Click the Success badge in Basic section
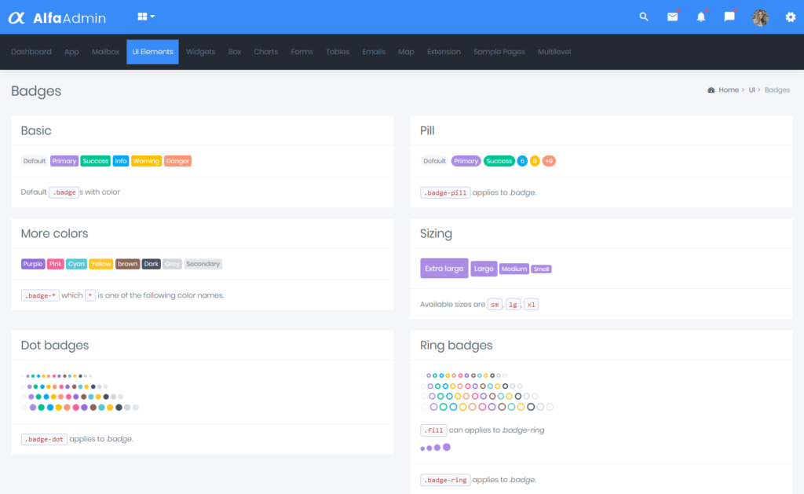This screenshot has height=494, width=804. click(x=95, y=160)
